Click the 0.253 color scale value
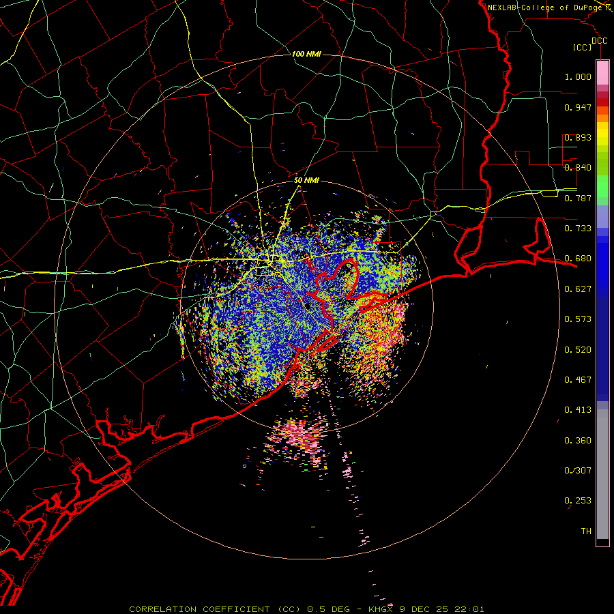Image resolution: width=614 pixels, height=614 pixels. pos(578,501)
